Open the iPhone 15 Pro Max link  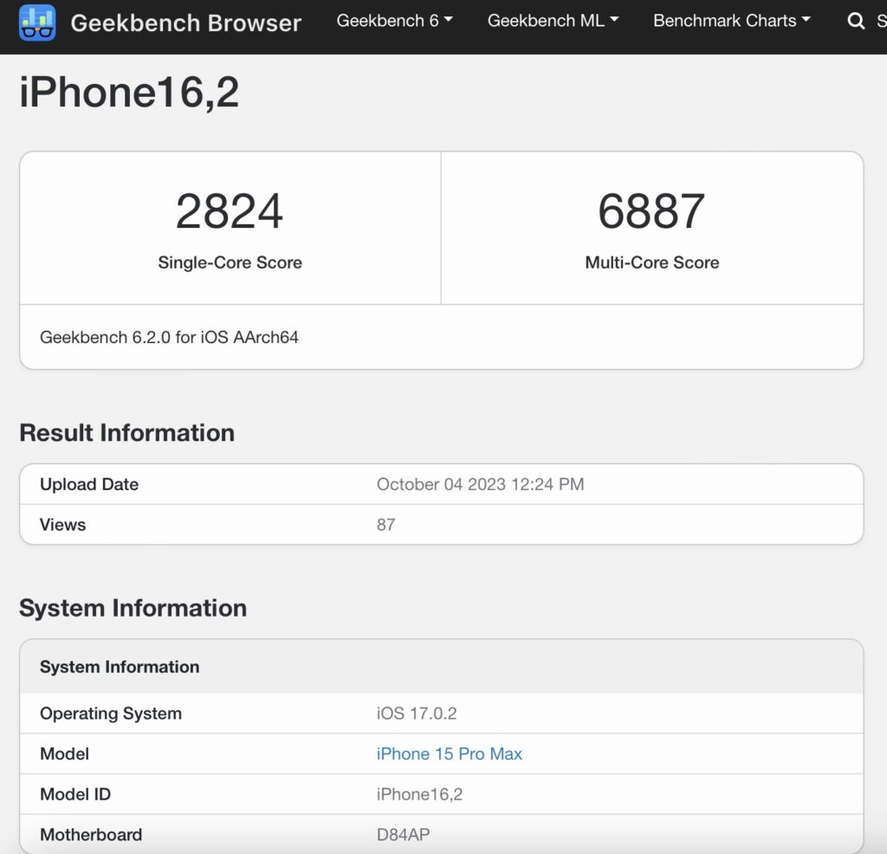point(450,754)
